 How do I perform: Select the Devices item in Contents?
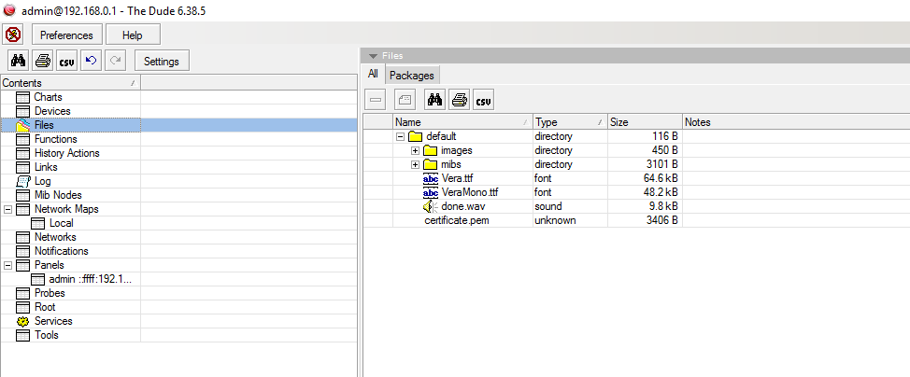(x=52, y=111)
